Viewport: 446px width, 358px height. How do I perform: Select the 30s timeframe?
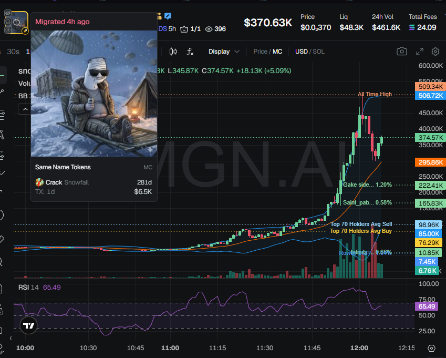[13, 52]
